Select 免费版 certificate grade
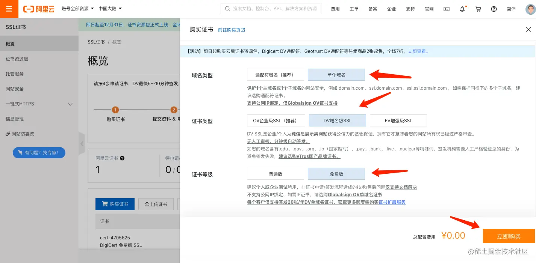The image size is (536, 263). (x=336, y=174)
